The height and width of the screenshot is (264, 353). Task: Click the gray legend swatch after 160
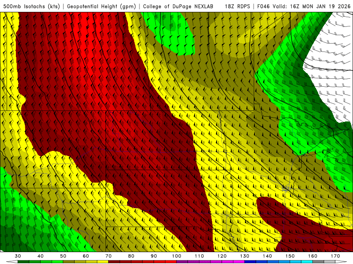pos(318,262)
